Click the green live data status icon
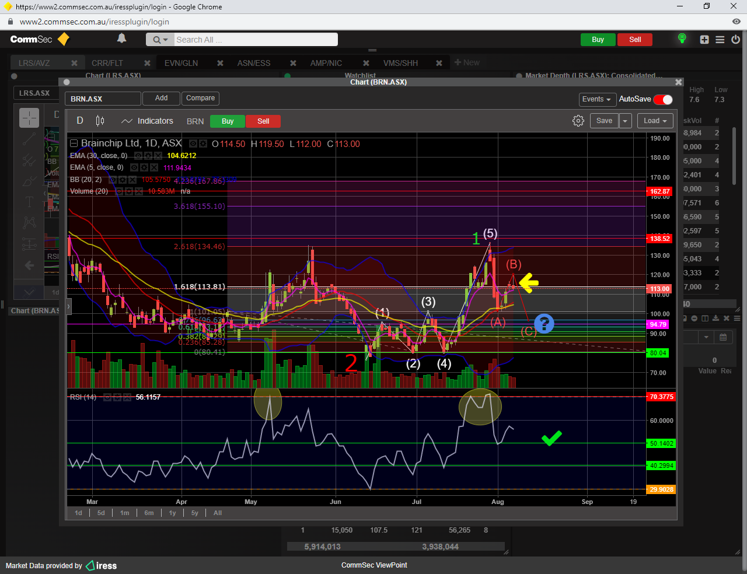 (682, 38)
